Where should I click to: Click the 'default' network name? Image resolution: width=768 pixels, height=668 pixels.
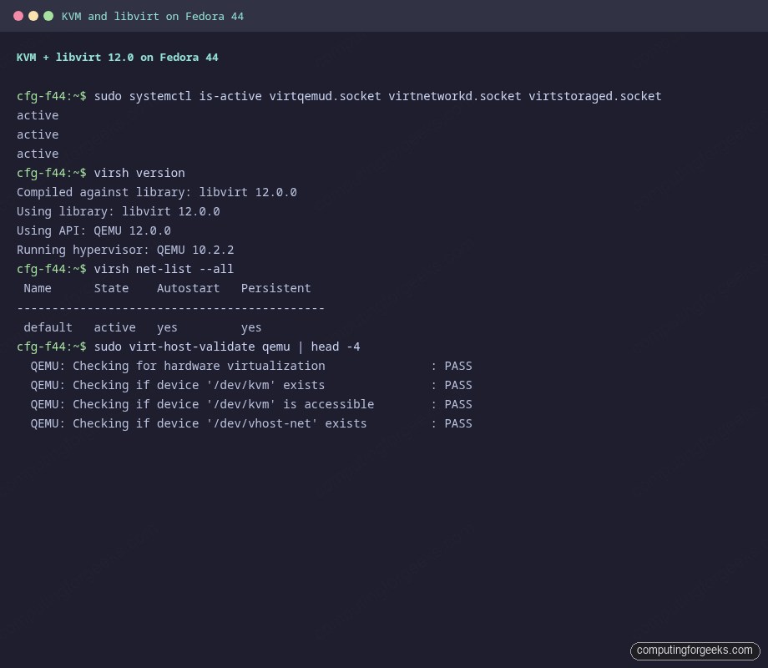pos(48,327)
